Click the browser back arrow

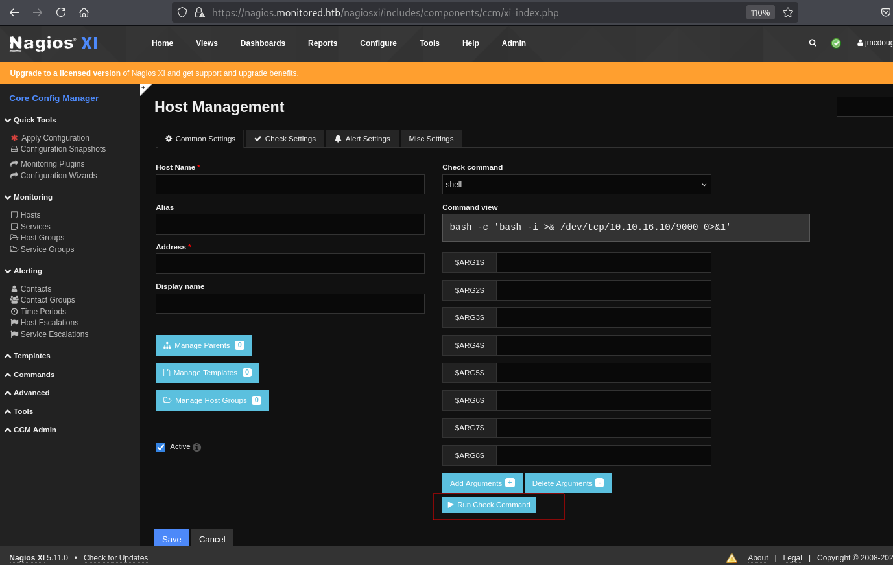[14, 12]
